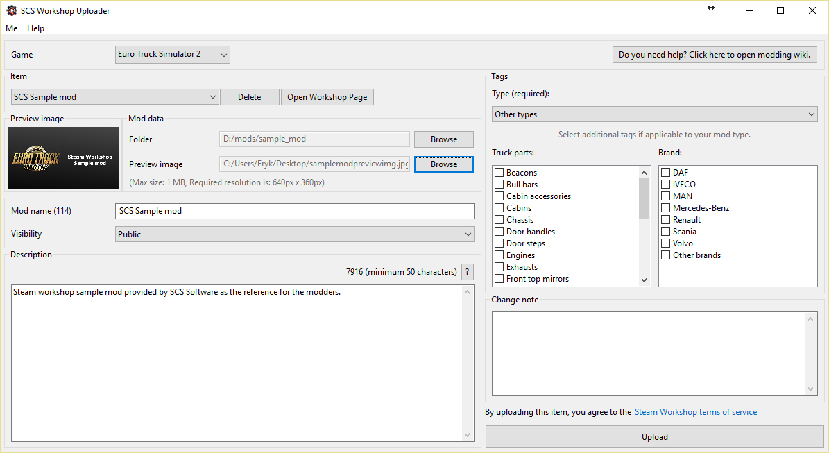829x453 pixels.
Task: Click the Truck parts list scrollbar thumb
Action: 644,198
